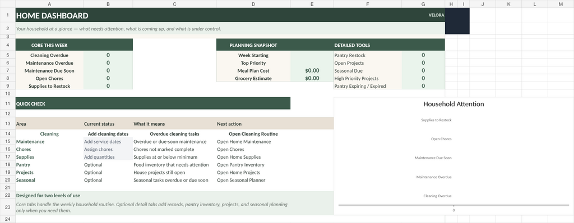Viewport: 574px width, 223px height.
Task: Click the Cleaning Overdue label cell
Action: coord(49,55)
